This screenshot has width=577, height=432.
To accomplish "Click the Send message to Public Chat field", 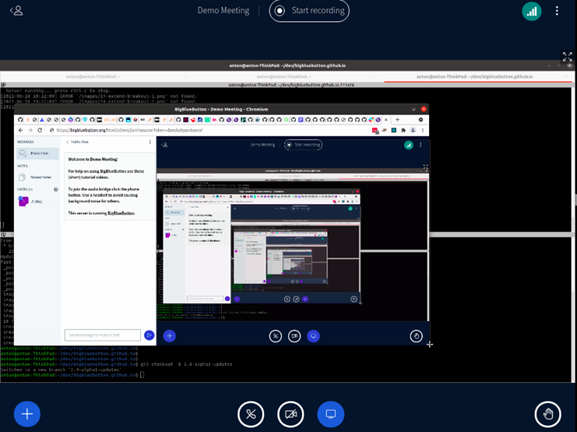I will click(x=102, y=335).
